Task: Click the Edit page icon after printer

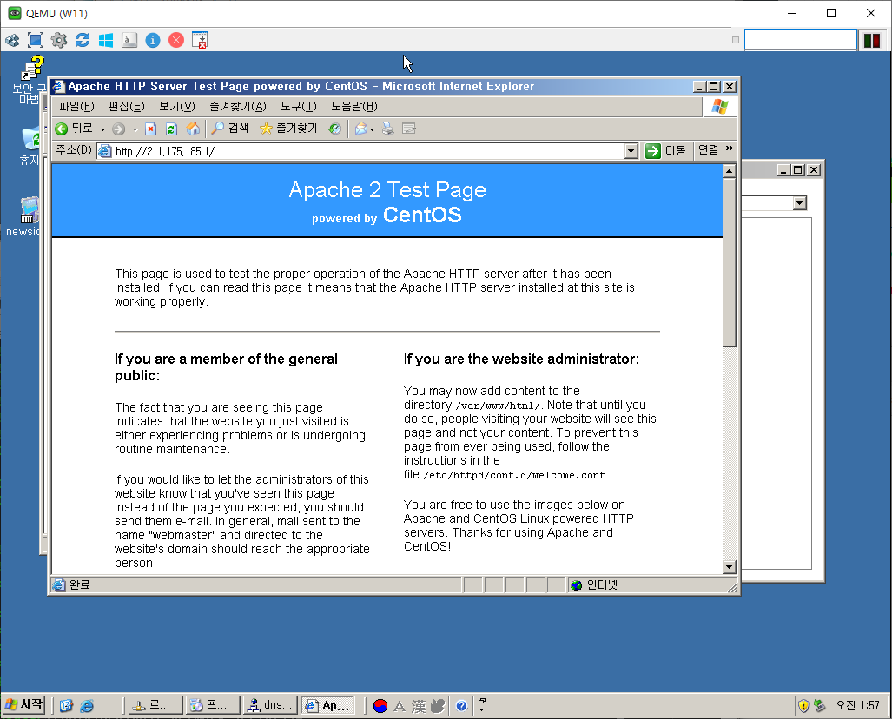Action: point(408,129)
